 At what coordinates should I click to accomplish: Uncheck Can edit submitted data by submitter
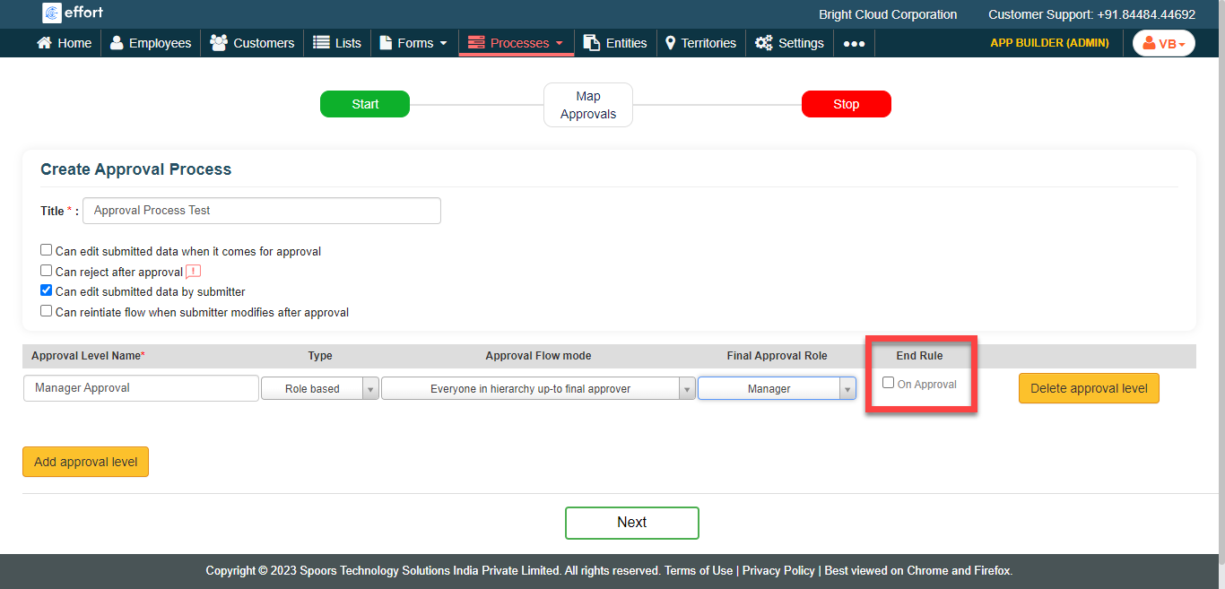coord(47,290)
